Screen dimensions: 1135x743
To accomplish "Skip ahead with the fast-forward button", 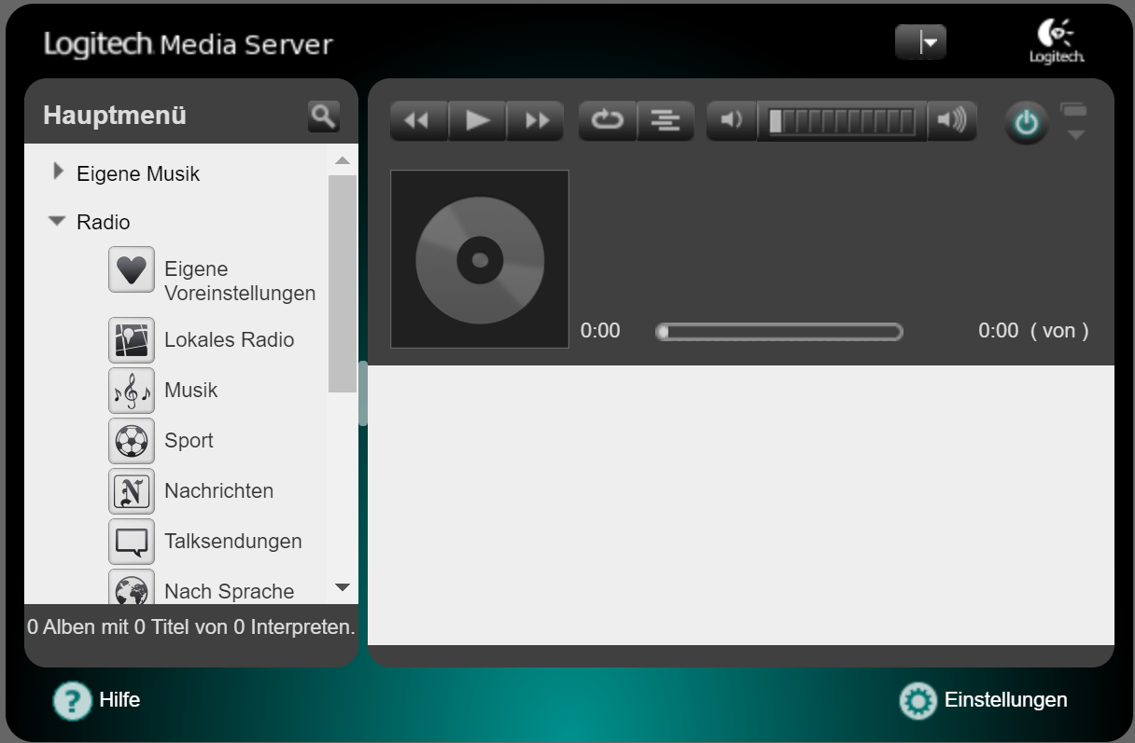I will (536, 120).
